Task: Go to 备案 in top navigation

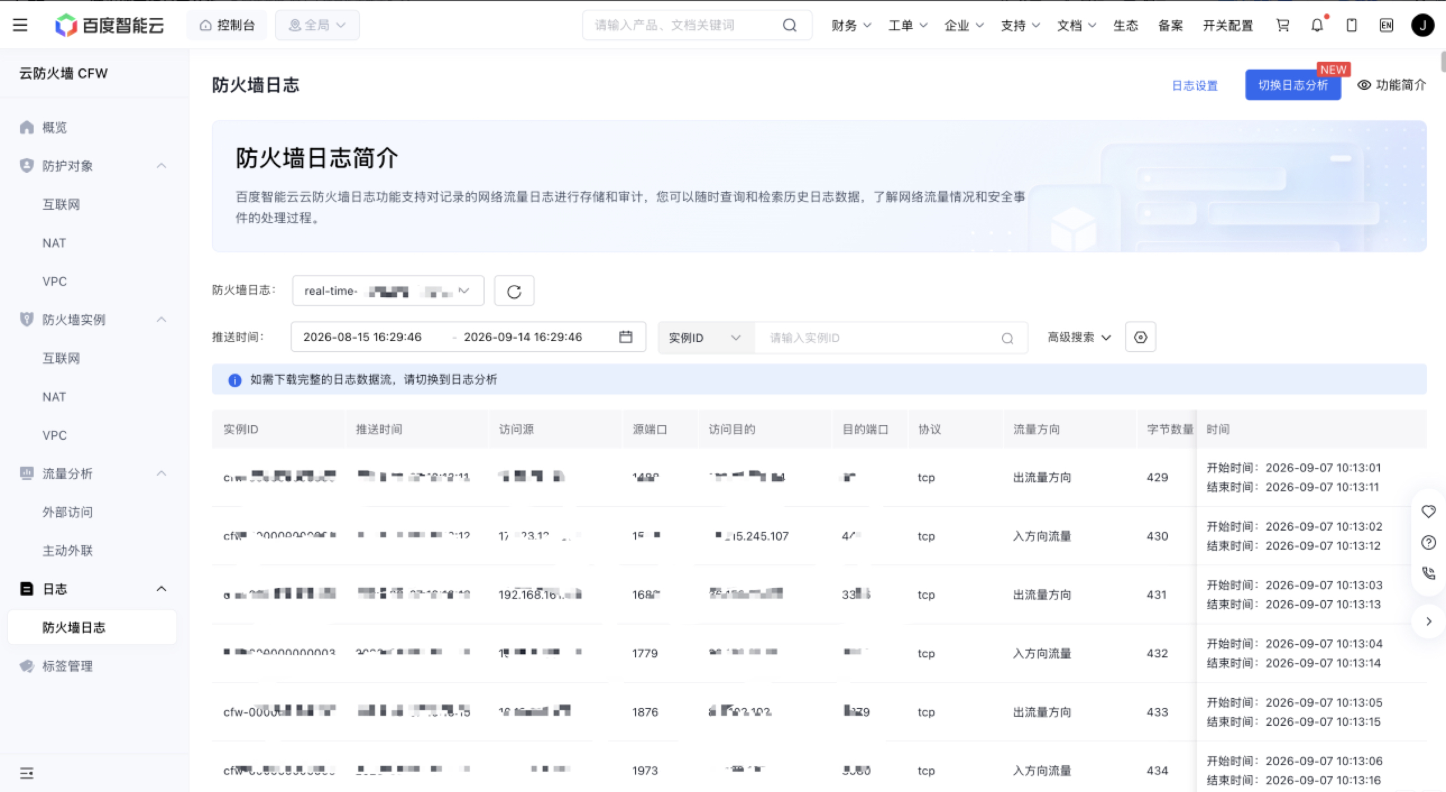Action: pos(1171,25)
